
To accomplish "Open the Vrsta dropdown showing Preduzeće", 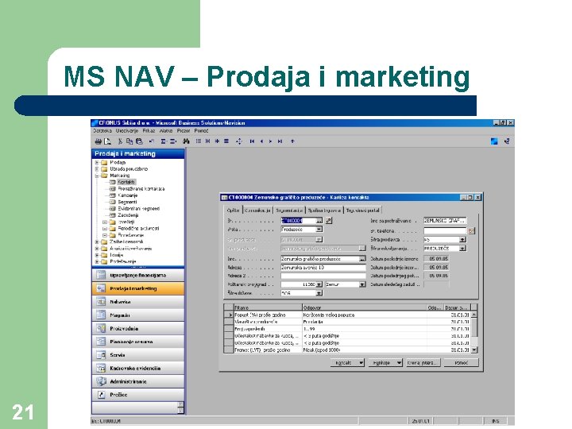I will click(x=319, y=230).
